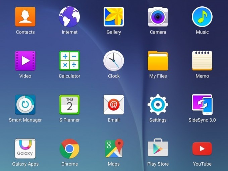The image size is (228, 171).
Task: Tap the "Smart Manager" label text
Action: (x=25, y=120)
